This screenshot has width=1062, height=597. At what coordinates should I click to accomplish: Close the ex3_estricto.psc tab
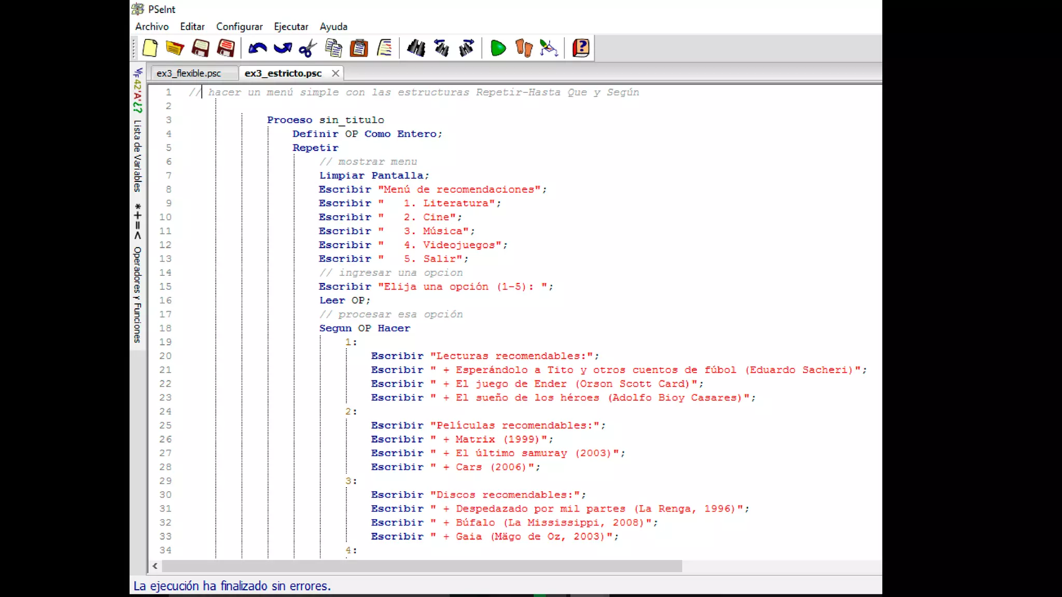coord(336,74)
